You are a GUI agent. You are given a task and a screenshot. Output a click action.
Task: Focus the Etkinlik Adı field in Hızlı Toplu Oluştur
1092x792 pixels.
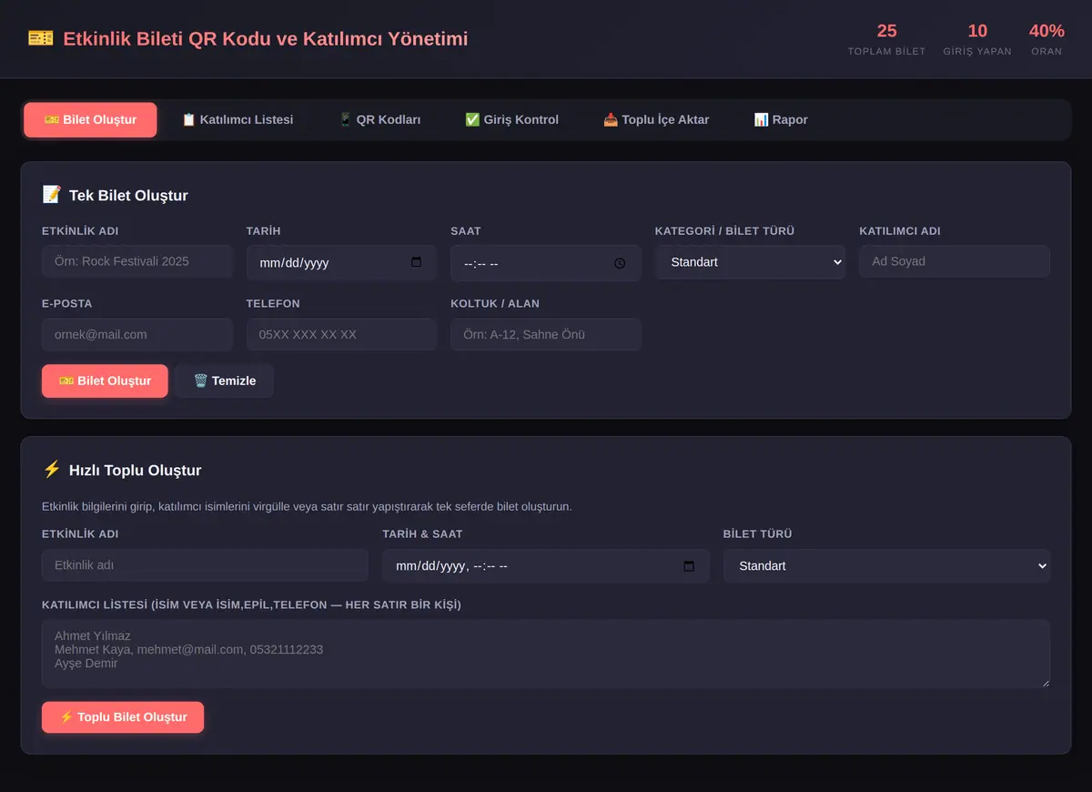pyautogui.click(x=205, y=565)
